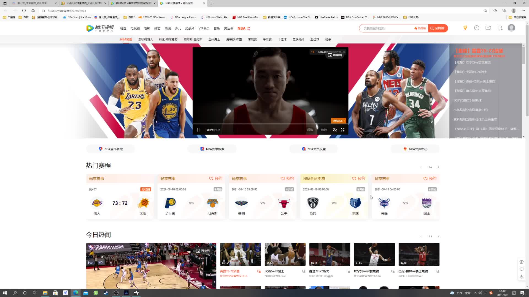The height and width of the screenshot is (297, 529).
Task: Unmute the video player sound
Action: (334, 130)
